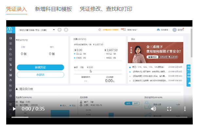Screen dimensions: 198x130
Task: Open the chart report icon in sidebar
Action: point(10,49)
